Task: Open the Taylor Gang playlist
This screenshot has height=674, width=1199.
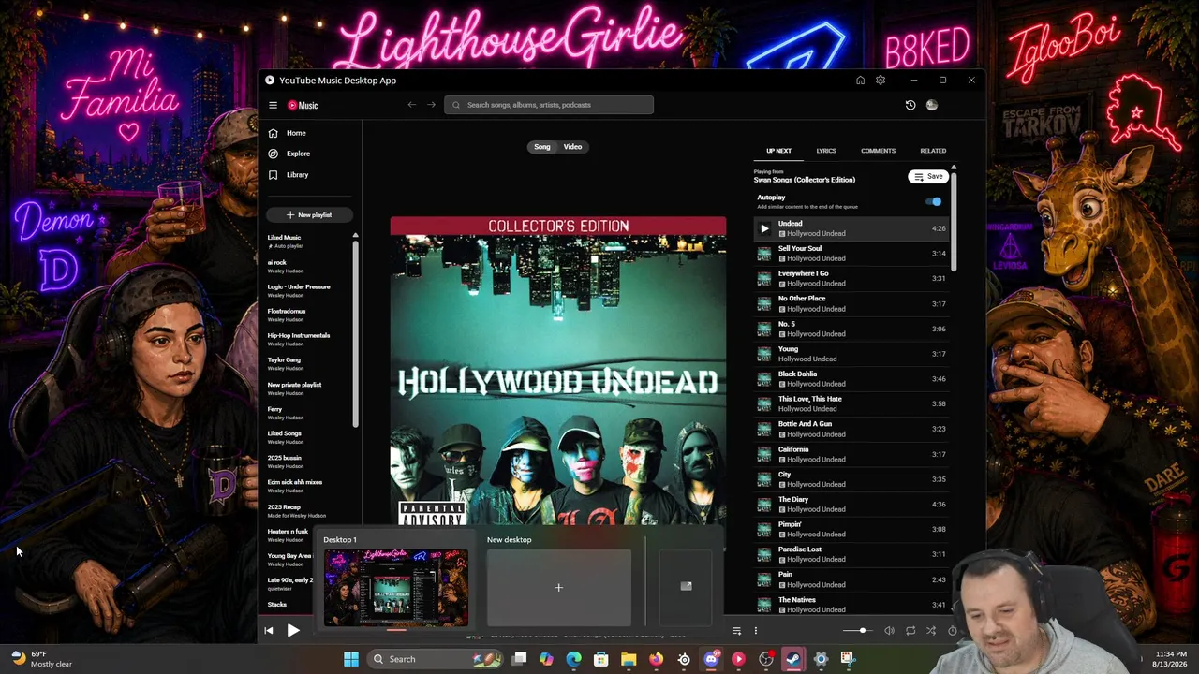Action: tap(307, 364)
